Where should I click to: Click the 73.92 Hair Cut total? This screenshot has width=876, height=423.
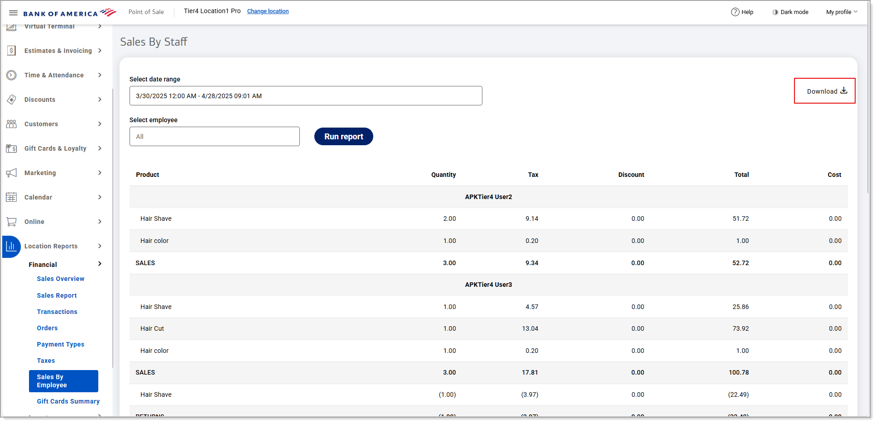pos(741,328)
